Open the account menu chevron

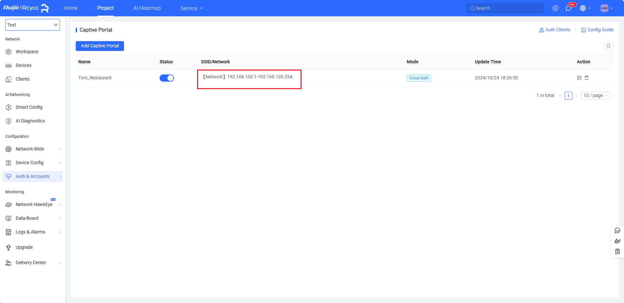tap(612, 8)
